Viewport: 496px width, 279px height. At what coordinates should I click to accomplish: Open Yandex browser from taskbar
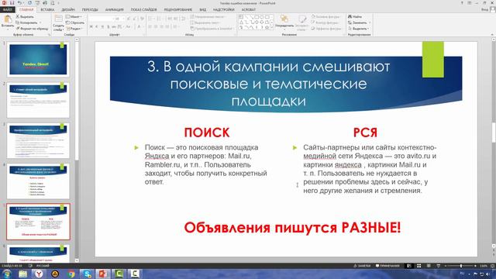point(39,274)
